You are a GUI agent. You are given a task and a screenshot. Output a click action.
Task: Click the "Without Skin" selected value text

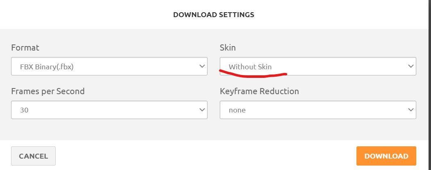250,67
